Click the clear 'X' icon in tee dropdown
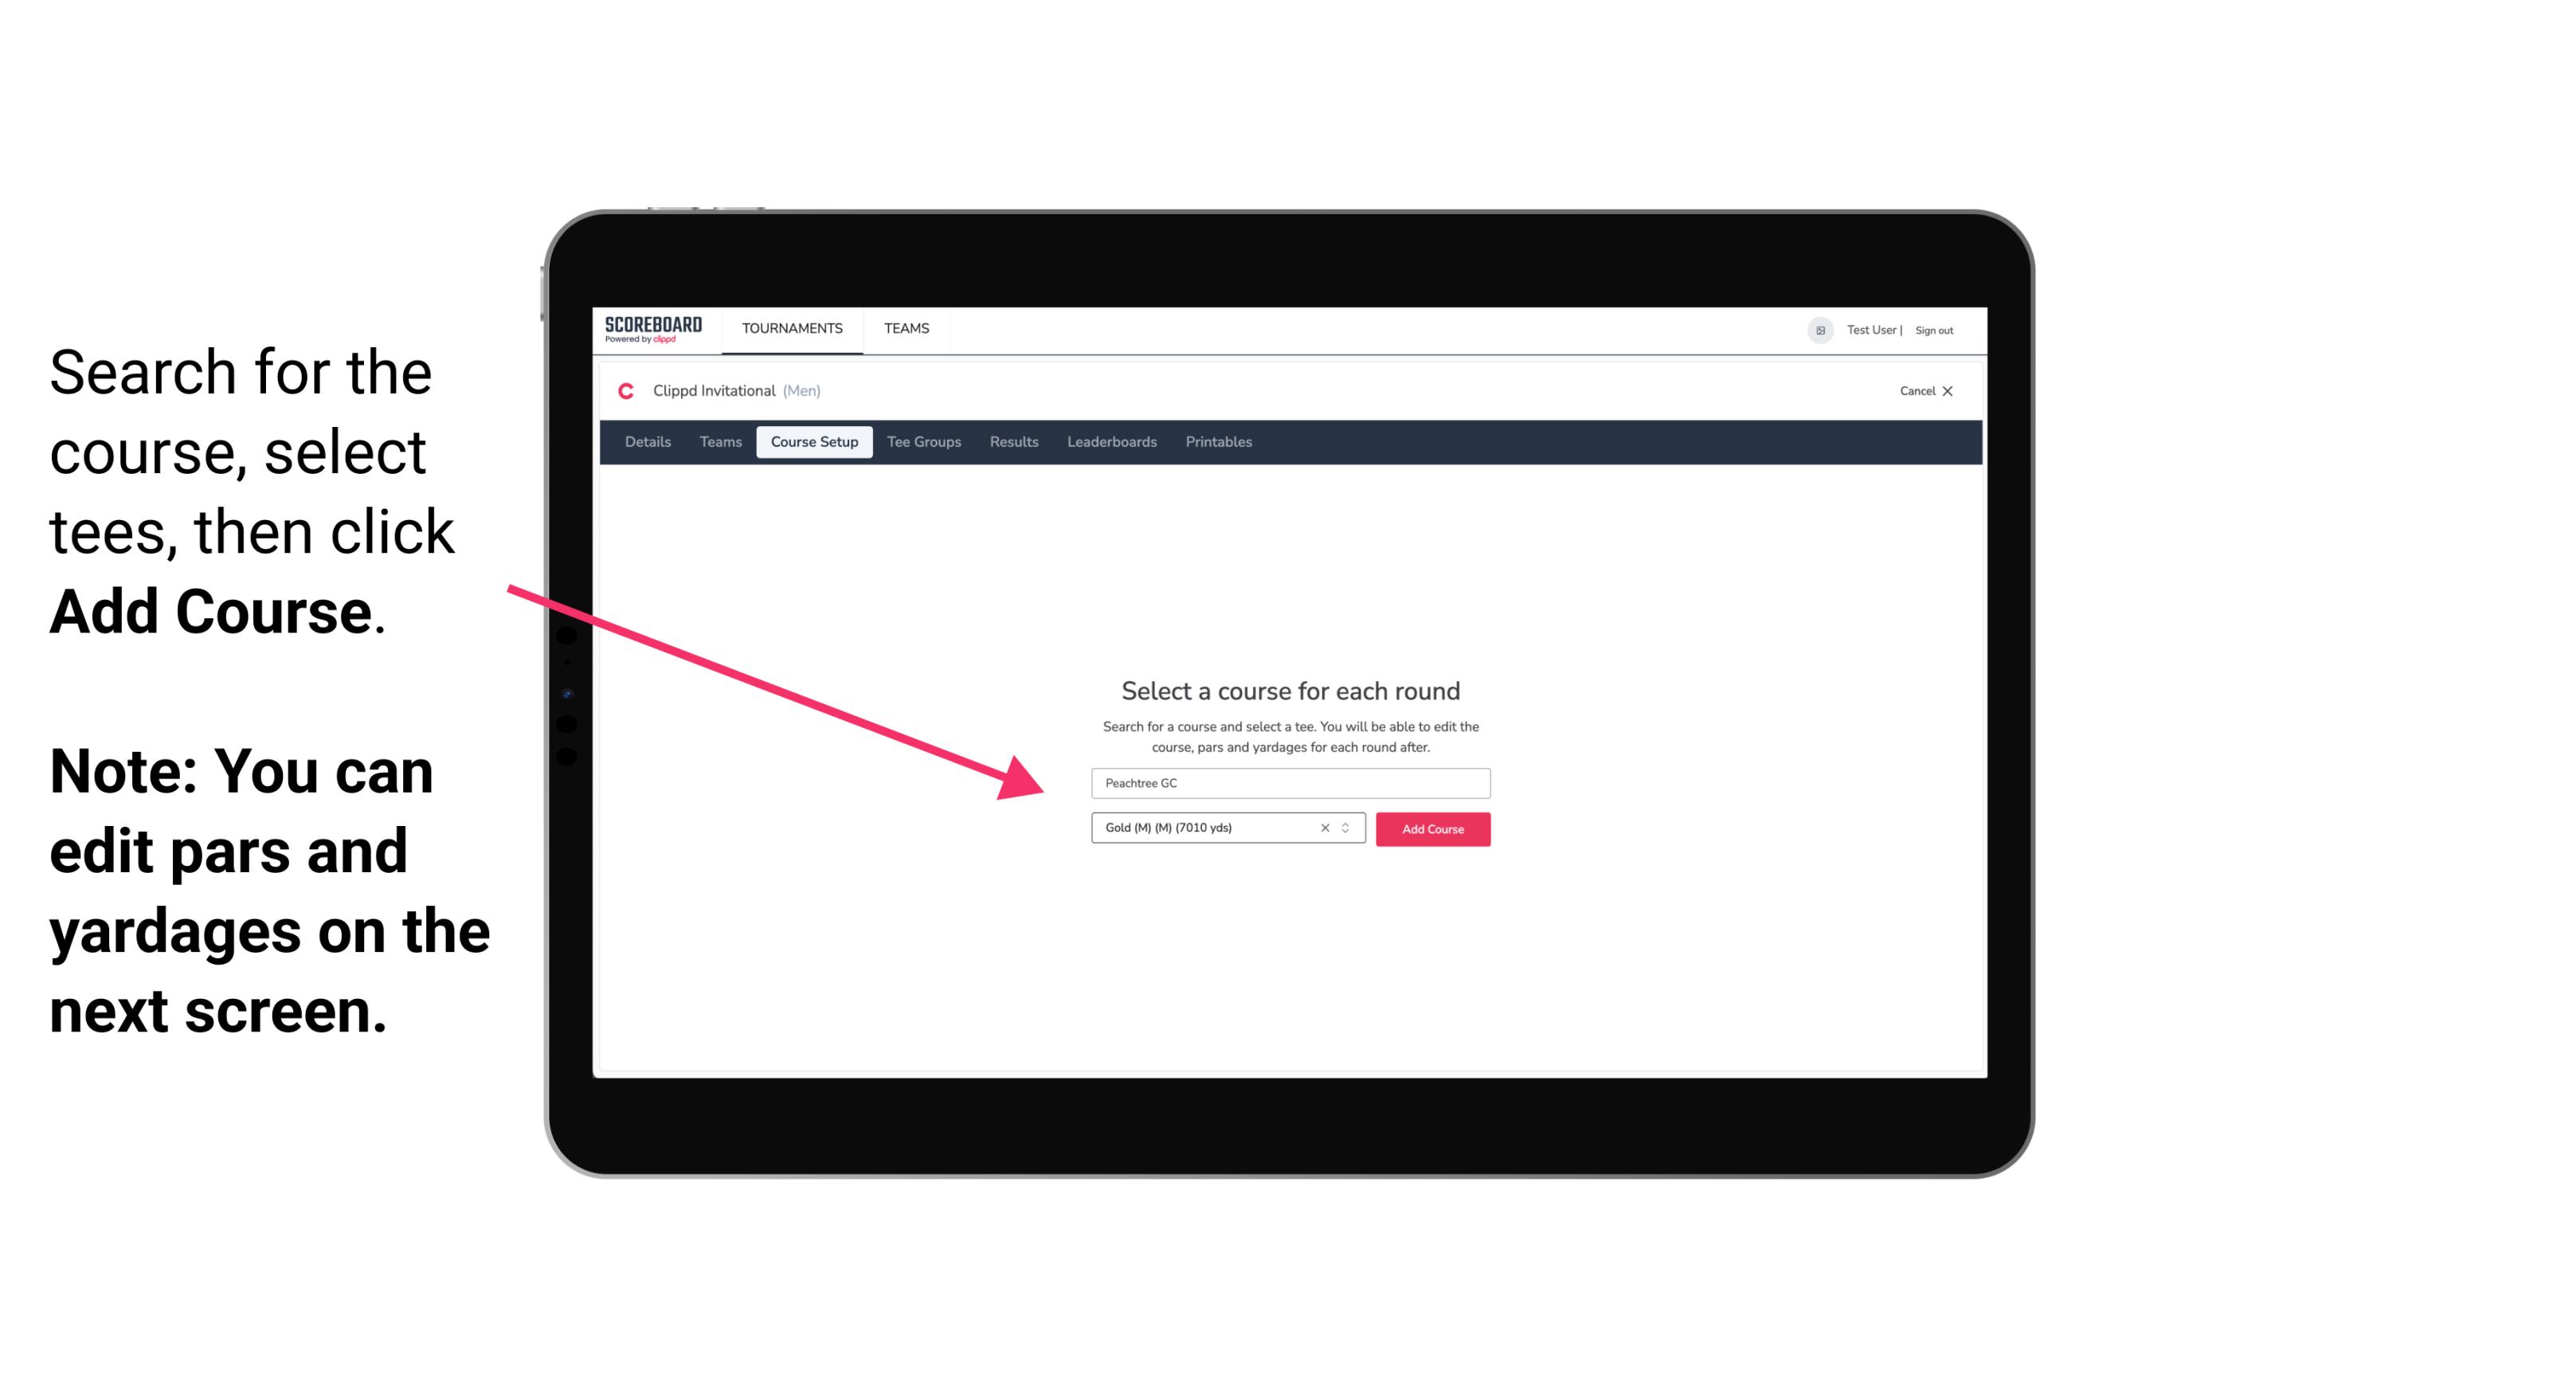This screenshot has height=1386, width=2576. point(1324,829)
